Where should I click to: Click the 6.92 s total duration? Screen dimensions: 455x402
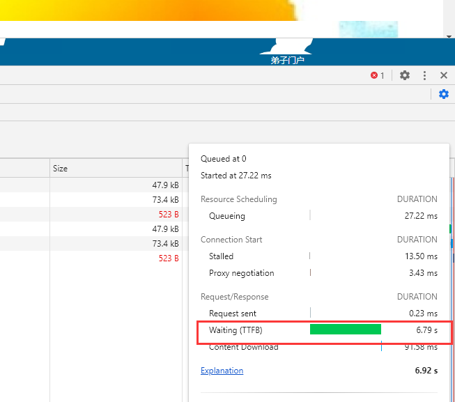point(426,371)
